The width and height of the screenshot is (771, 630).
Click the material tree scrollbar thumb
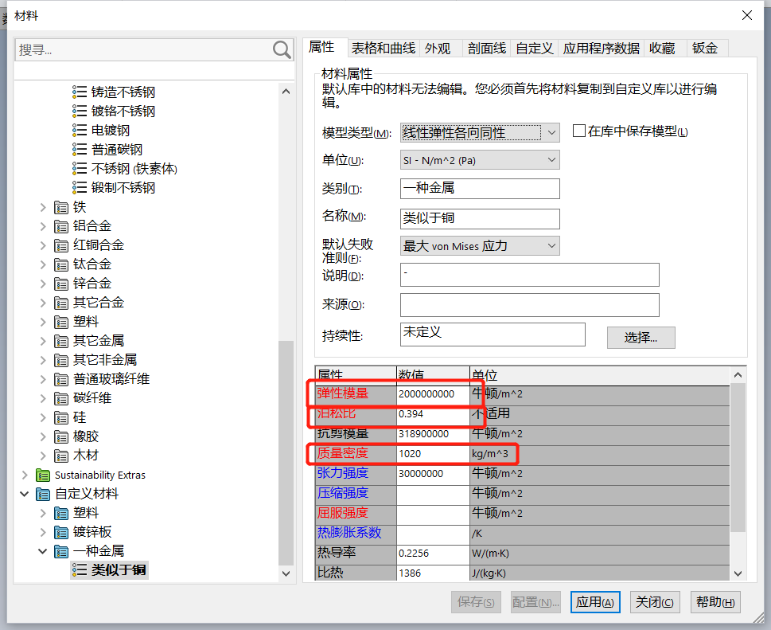coord(286,453)
